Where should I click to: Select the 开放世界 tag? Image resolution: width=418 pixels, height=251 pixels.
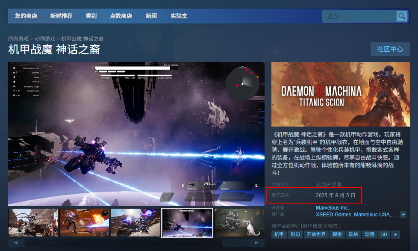316,234
